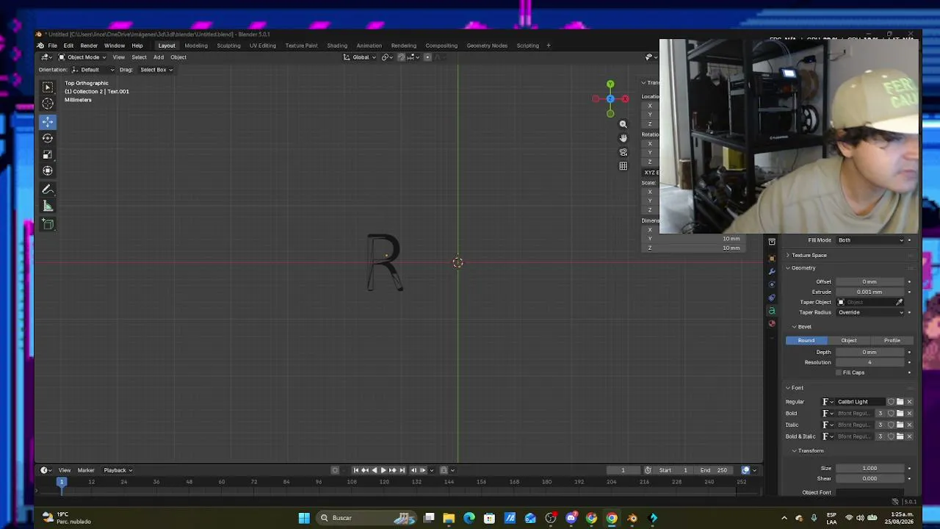Select the Annotate tool
940x529 pixels.
48,190
